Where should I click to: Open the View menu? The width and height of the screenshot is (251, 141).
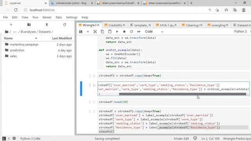[25, 17]
